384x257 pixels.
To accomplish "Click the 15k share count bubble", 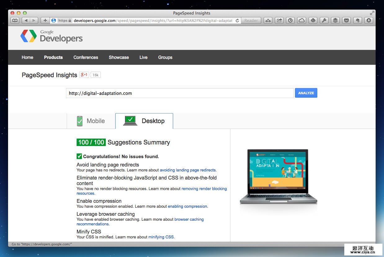I will point(95,75).
